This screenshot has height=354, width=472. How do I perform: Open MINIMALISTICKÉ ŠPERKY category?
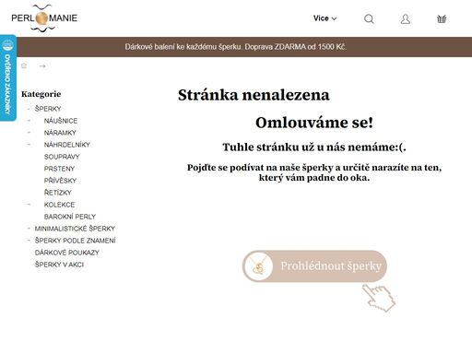(75, 229)
